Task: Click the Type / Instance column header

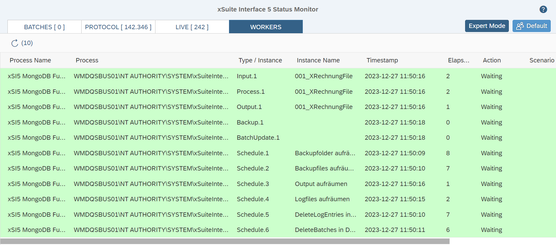Action: (260, 60)
